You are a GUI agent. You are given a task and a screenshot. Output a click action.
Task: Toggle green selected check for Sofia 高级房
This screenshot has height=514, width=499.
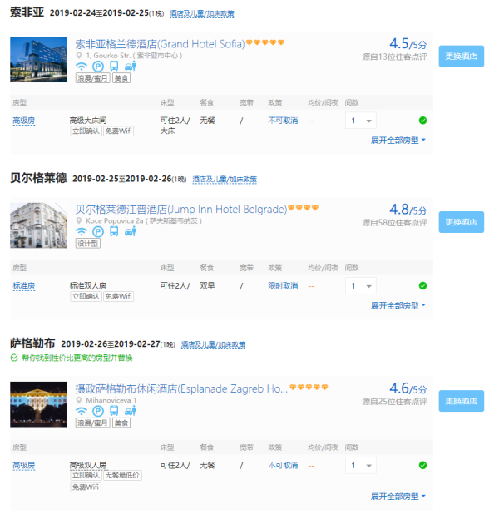(423, 121)
